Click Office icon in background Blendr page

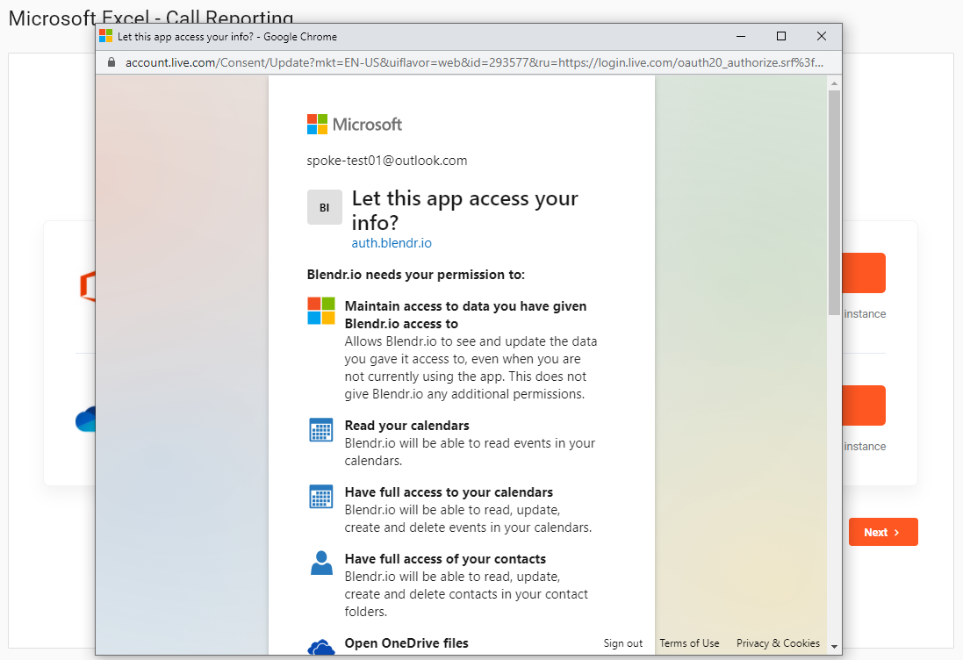tap(88, 286)
